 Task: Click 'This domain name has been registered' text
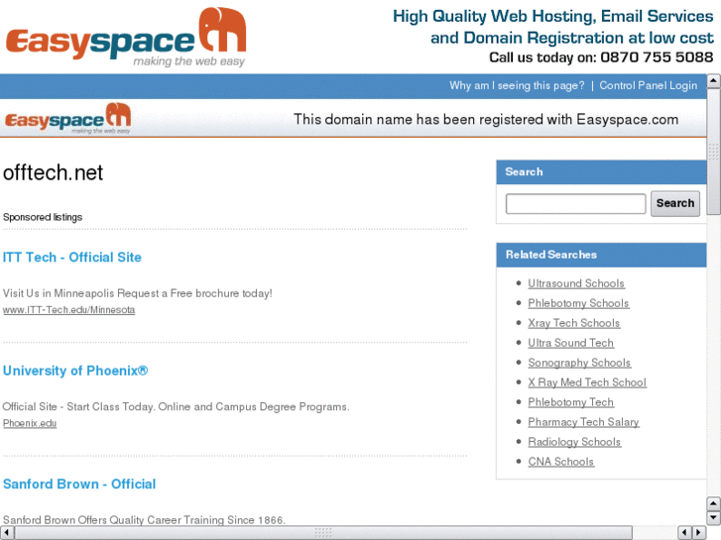(x=486, y=120)
